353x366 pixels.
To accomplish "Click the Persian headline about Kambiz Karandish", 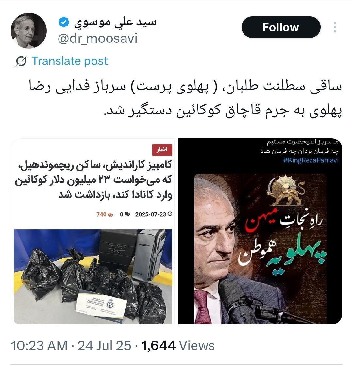I will click(93, 179).
